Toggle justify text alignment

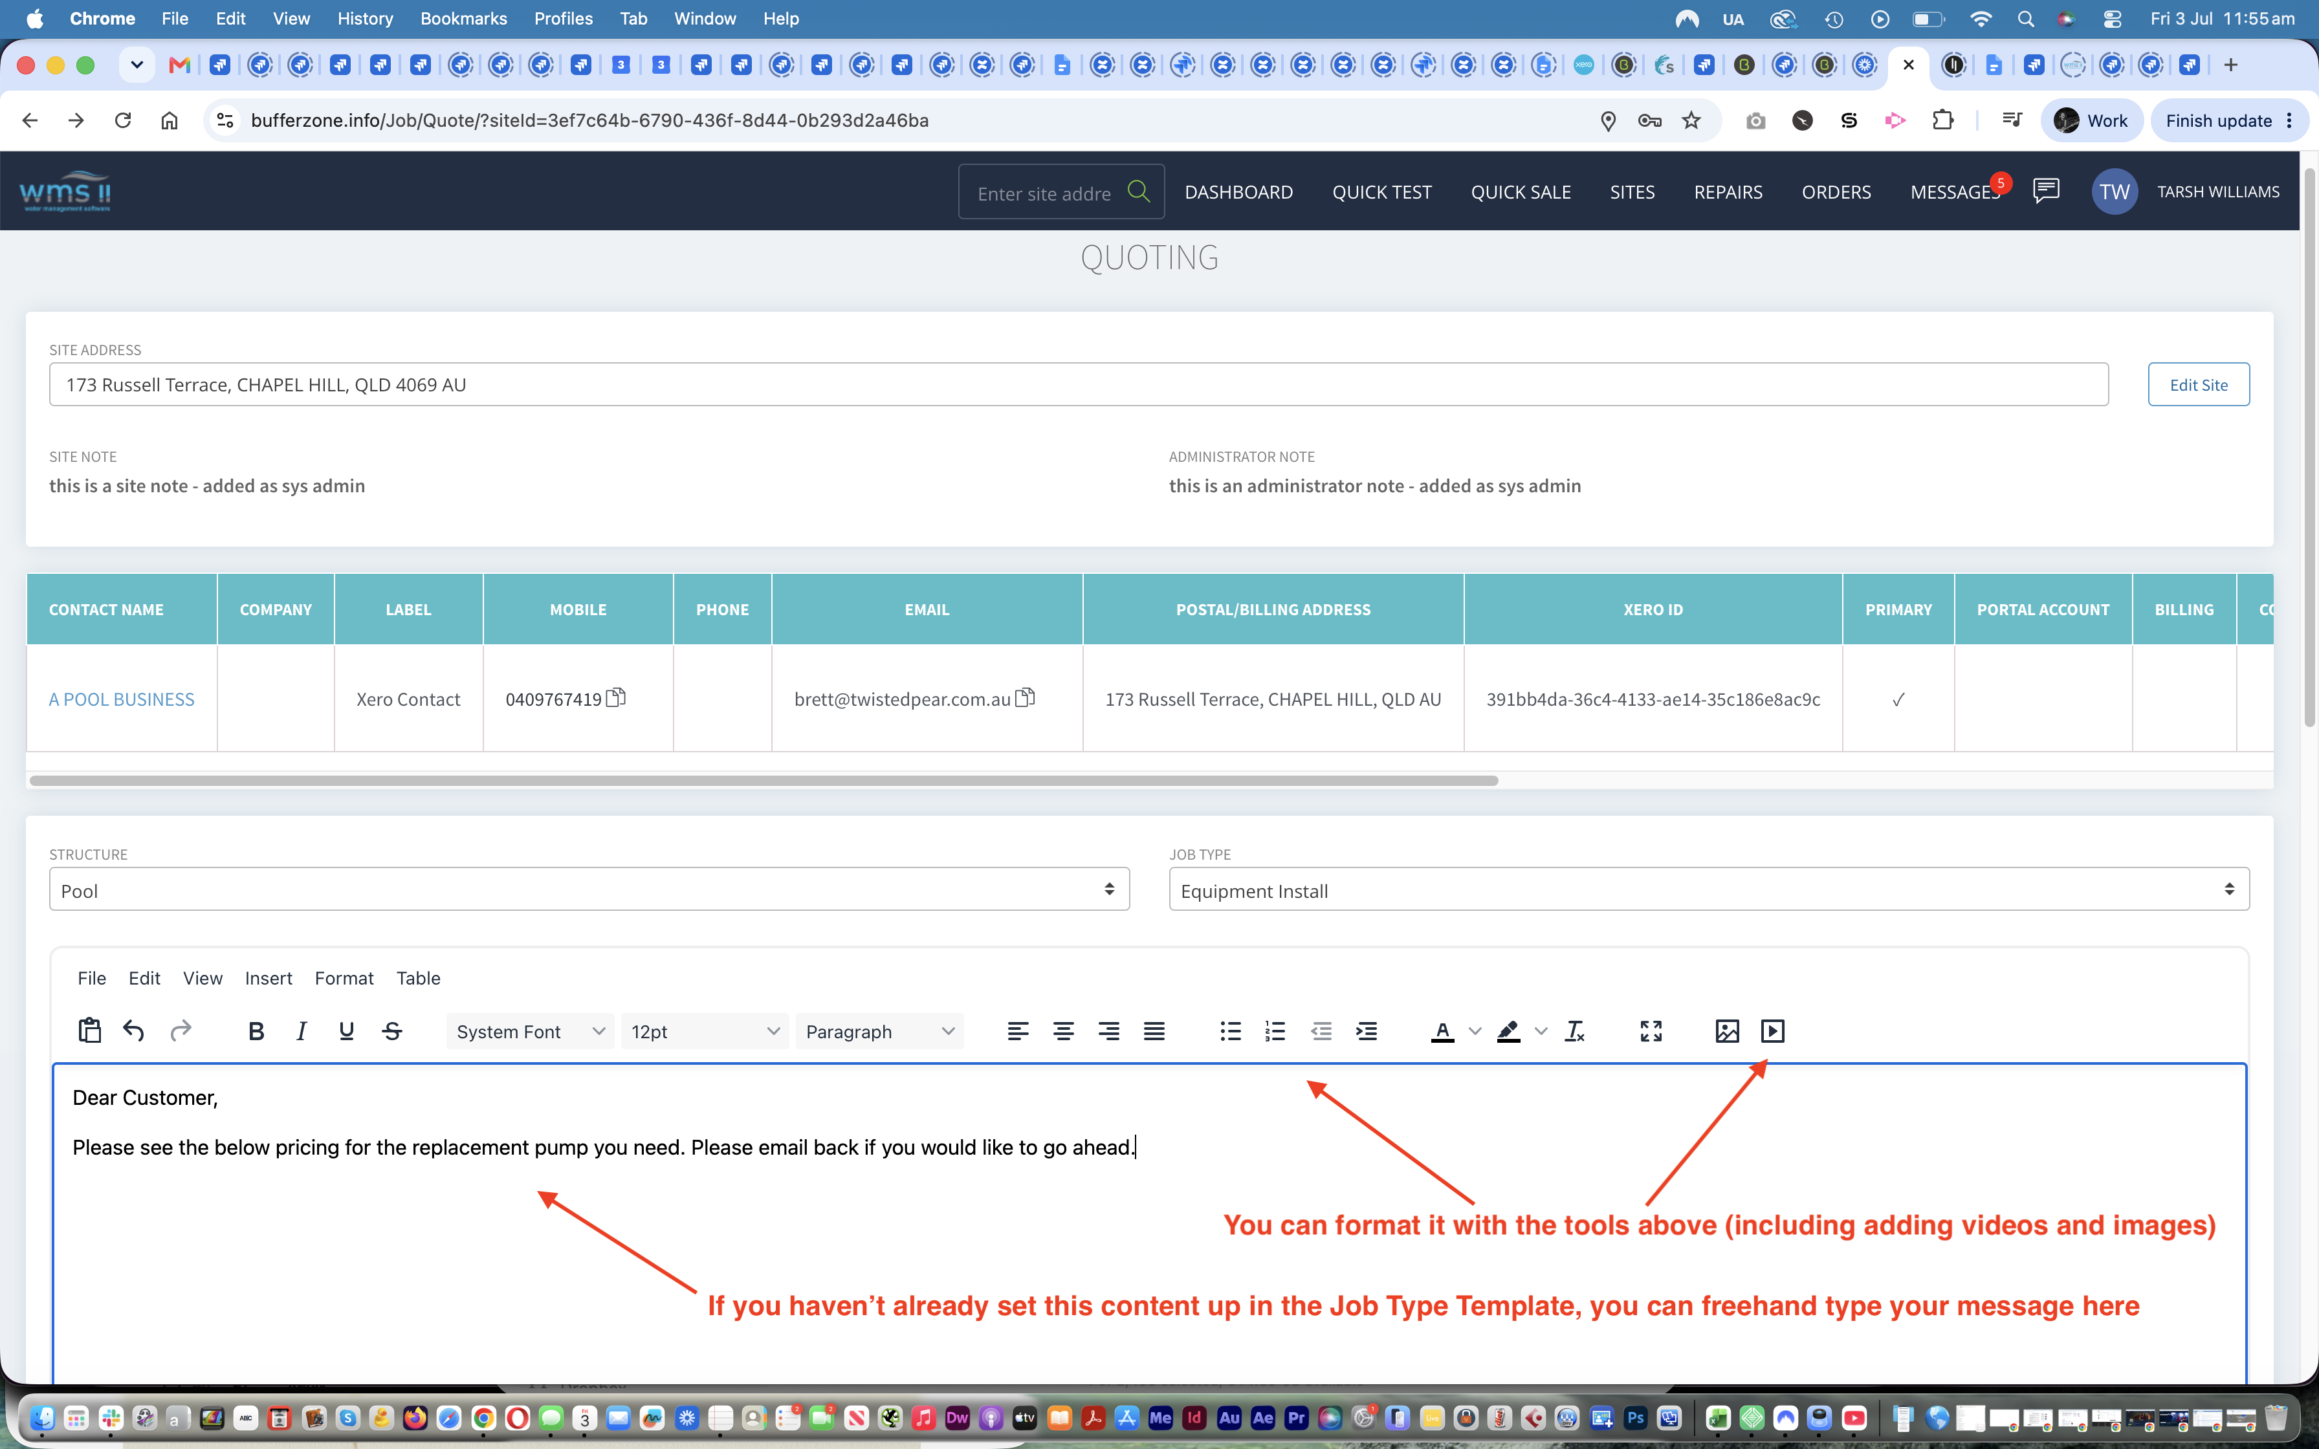pyautogui.click(x=1155, y=1031)
